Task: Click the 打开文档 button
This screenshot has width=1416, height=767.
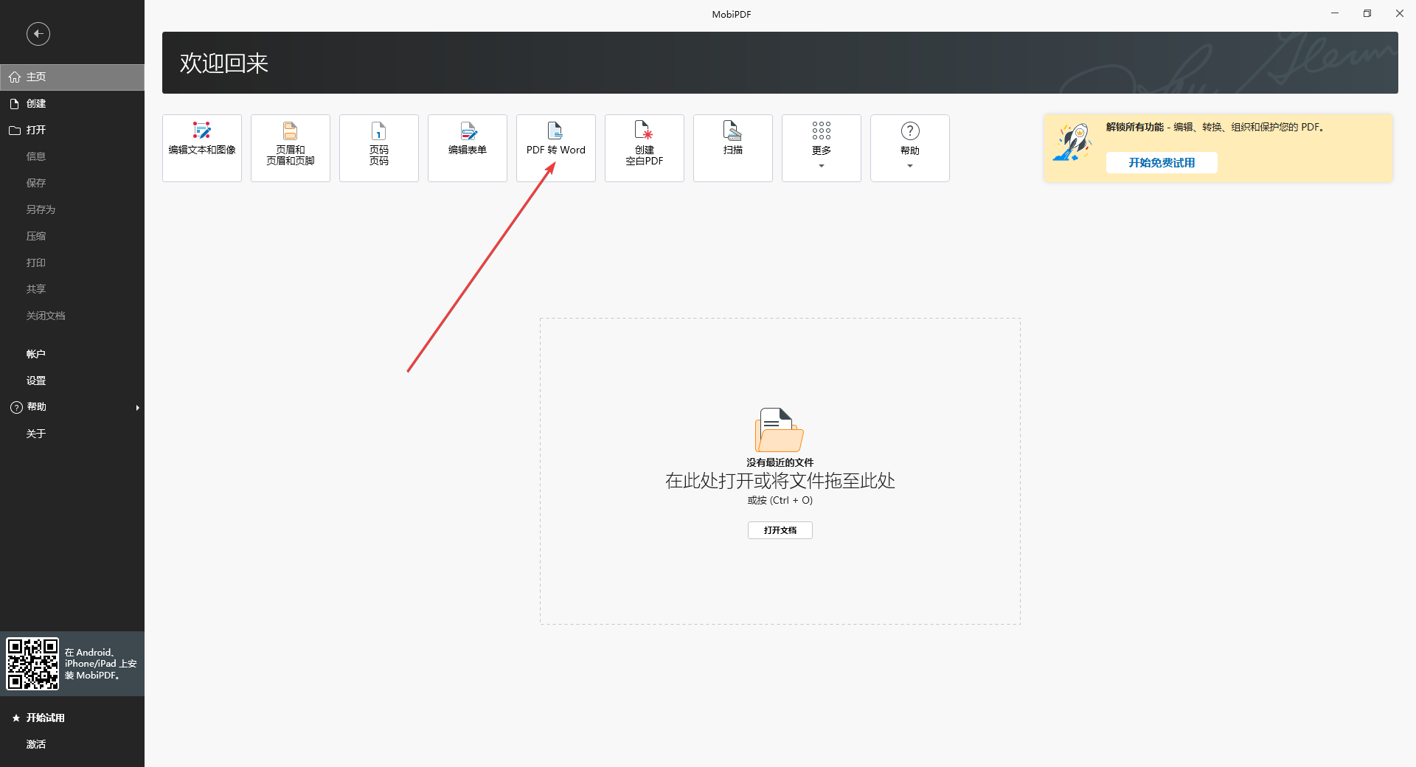Action: click(x=780, y=530)
